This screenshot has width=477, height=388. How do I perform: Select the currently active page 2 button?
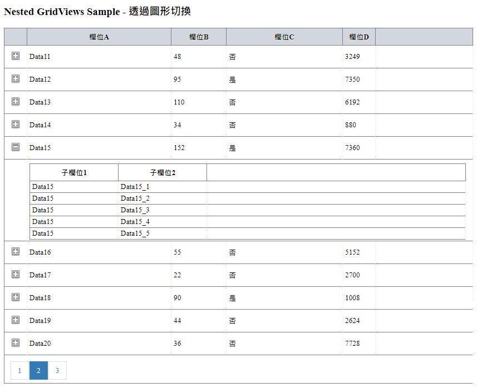pos(38,370)
